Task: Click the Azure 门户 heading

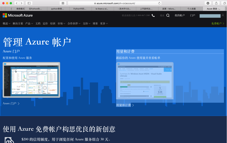Action: pyautogui.click(x=11, y=51)
